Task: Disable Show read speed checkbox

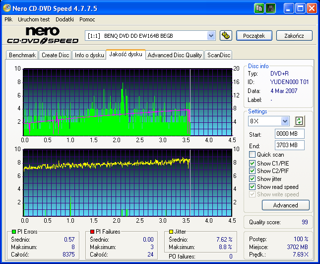Action: [253, 187]
